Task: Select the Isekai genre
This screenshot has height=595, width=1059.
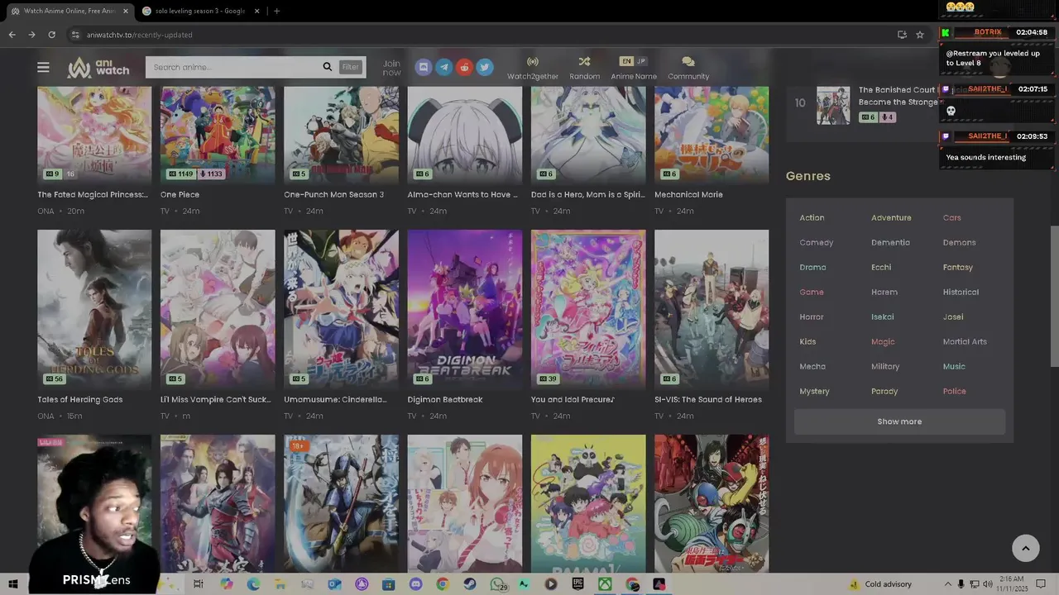Action: (882, 317)
